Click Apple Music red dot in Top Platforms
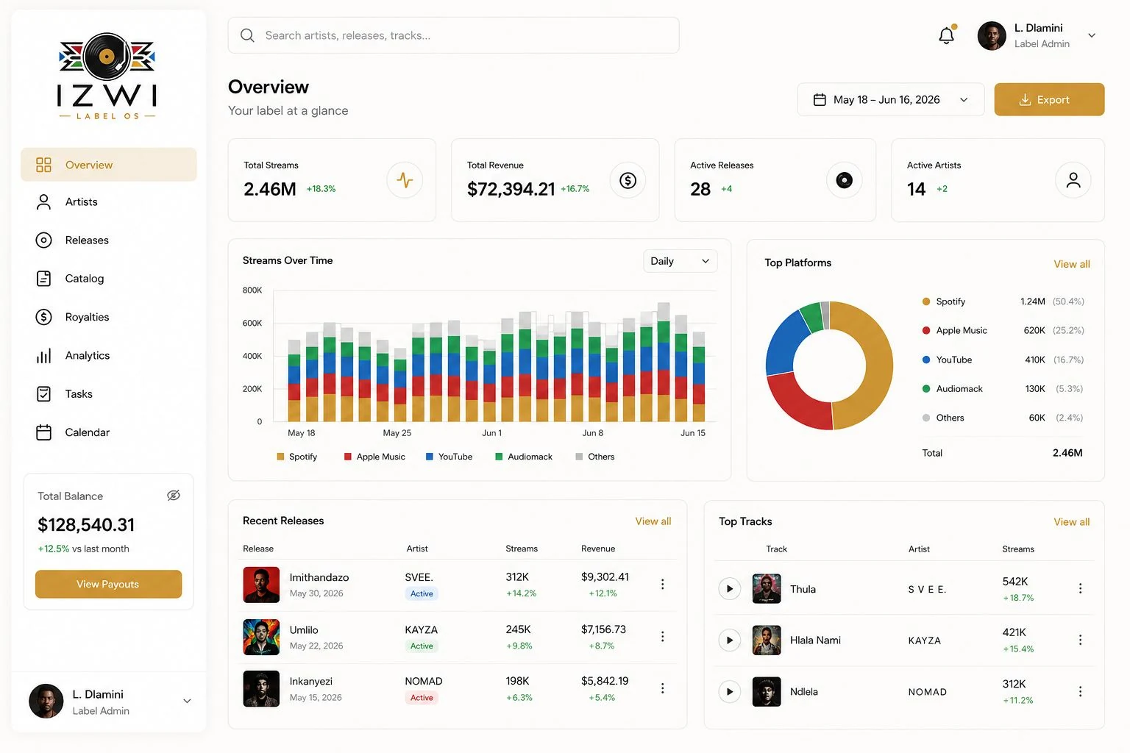The height and width of the screenshot is (753, 1130). (926, 330)
